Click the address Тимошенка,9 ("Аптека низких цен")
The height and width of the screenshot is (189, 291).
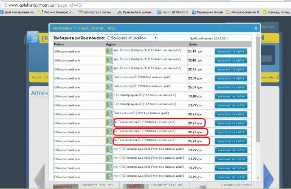pyautogui.click(x=141, y=113)
